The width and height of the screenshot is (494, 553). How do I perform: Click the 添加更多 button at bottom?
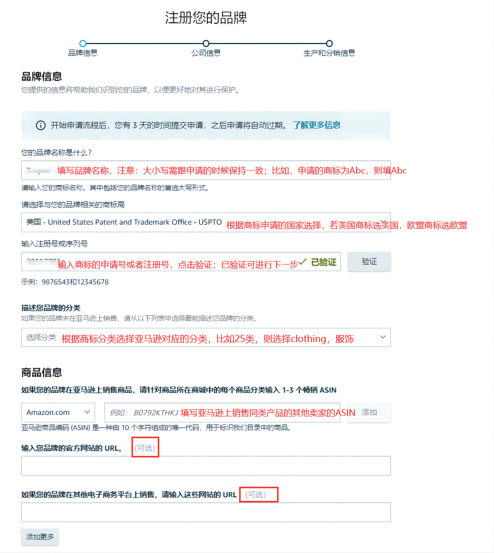point(39,537)
